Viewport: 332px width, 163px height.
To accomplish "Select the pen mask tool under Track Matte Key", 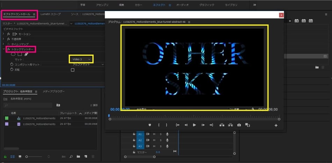I will (27, 54).
